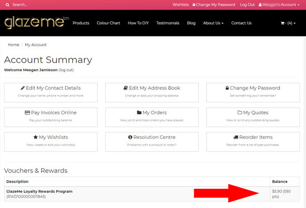The width and height of the screenshot is (306, 208).
Task: Open the Change My Password card
Action: [x=253, y=93]
